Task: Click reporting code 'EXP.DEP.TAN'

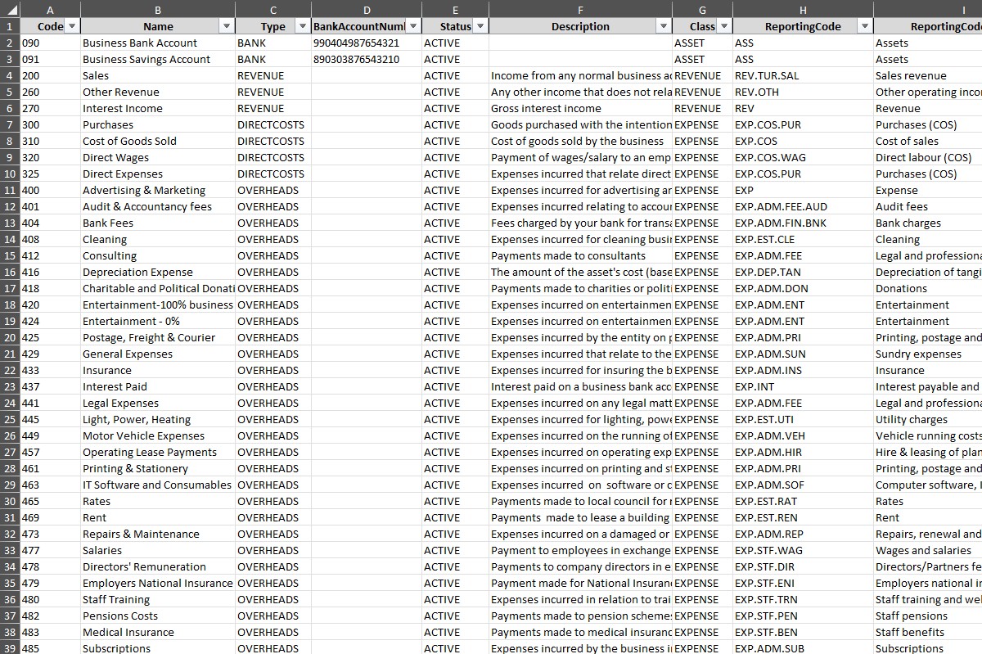Action: (803, 272)
